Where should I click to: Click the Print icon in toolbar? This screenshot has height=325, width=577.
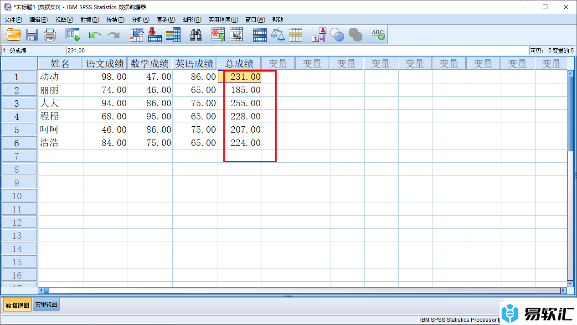[x=50, y=35]
